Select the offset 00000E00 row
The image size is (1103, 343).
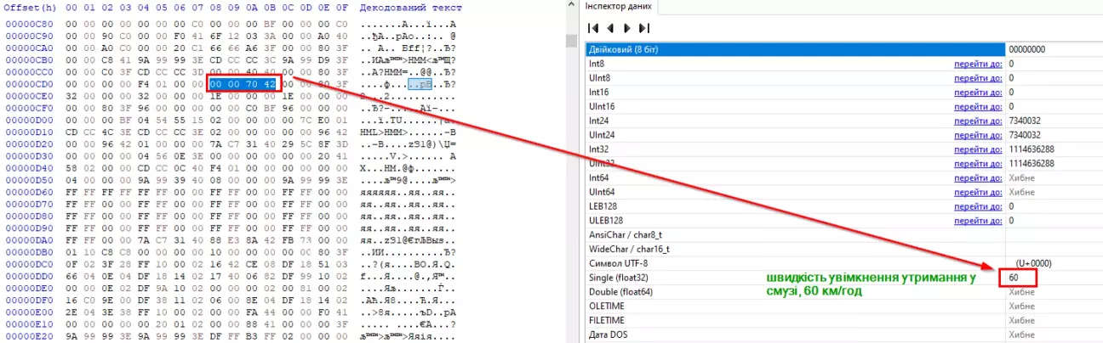31,312
